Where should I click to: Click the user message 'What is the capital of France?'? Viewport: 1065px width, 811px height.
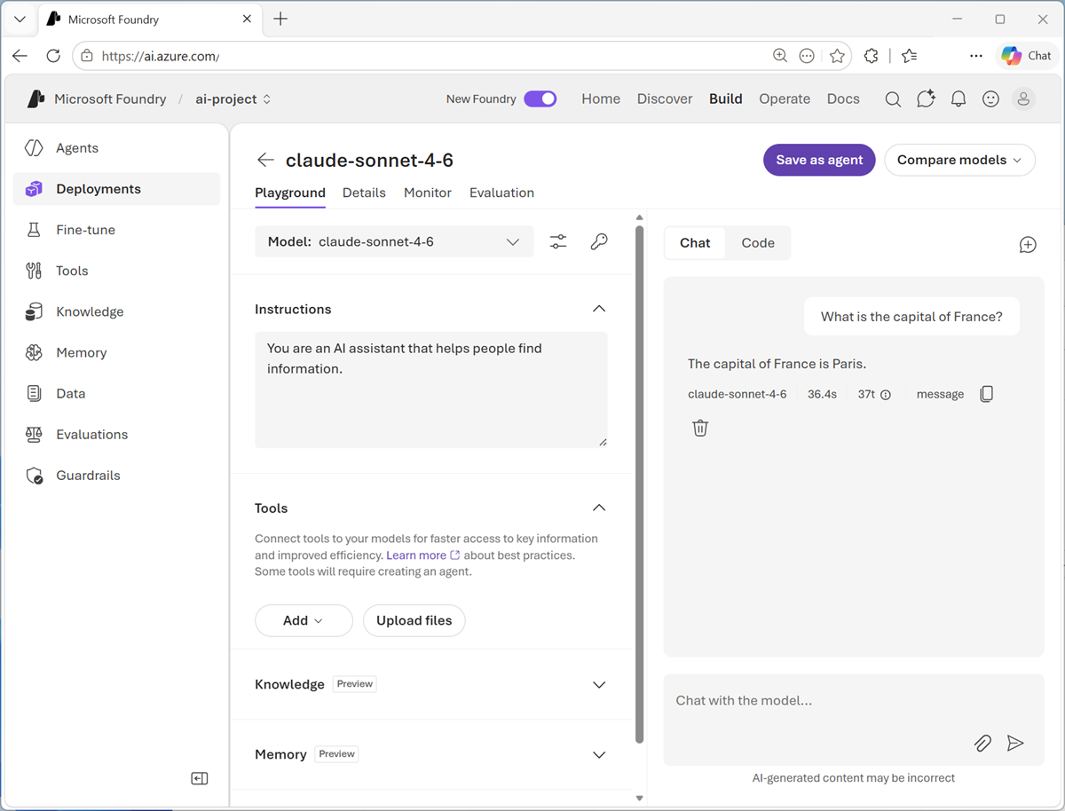coord(911,317)
